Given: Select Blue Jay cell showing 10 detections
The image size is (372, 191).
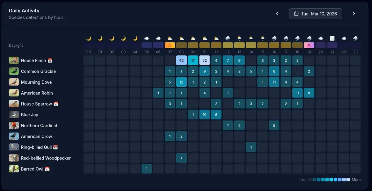Looking at the screenshot, I should [205, 115].
